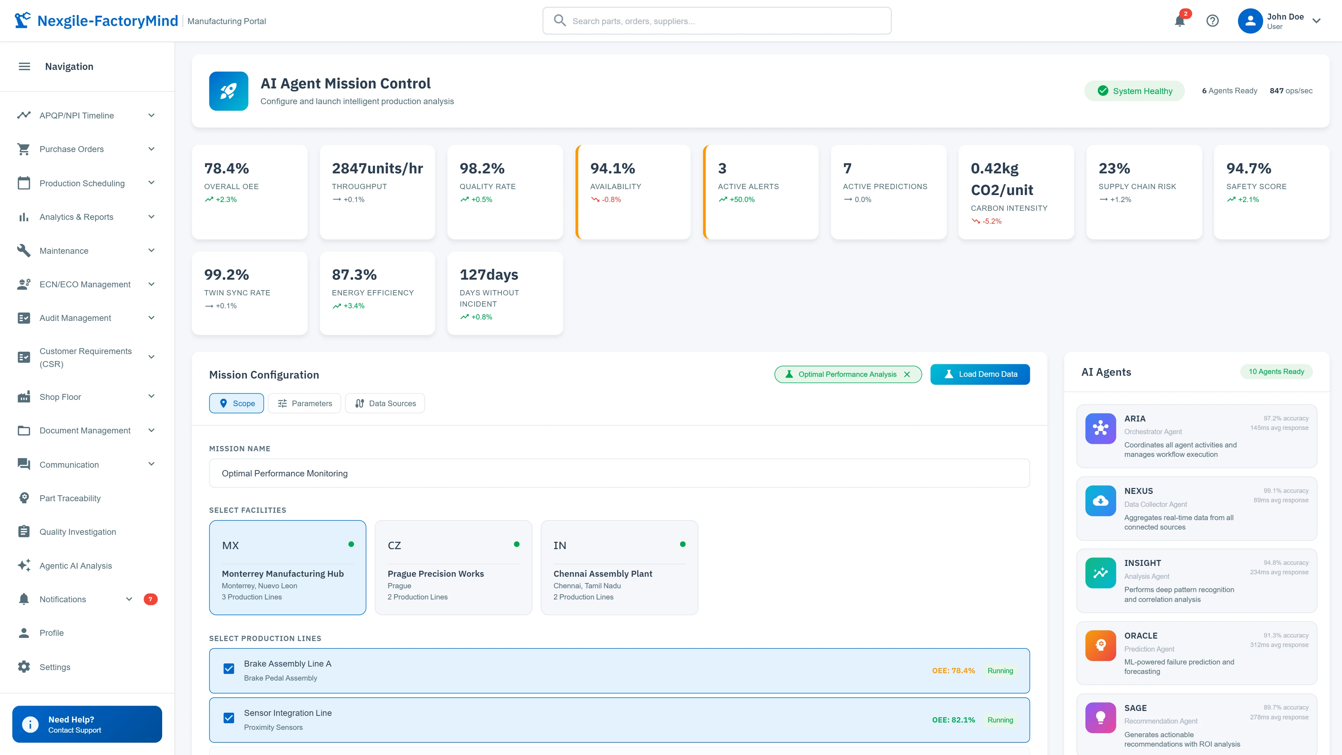This screenshot has height=755, width=1342.
Task: Select the Purchase Orders cart icon
Action: pos(24,149)
